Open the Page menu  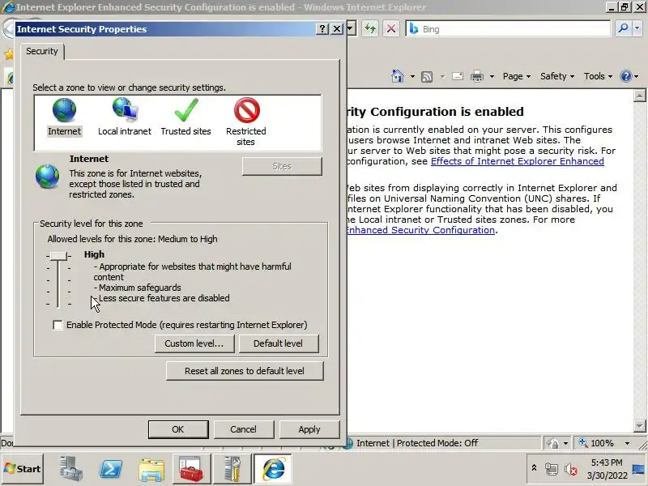click(x=516, y=76)
